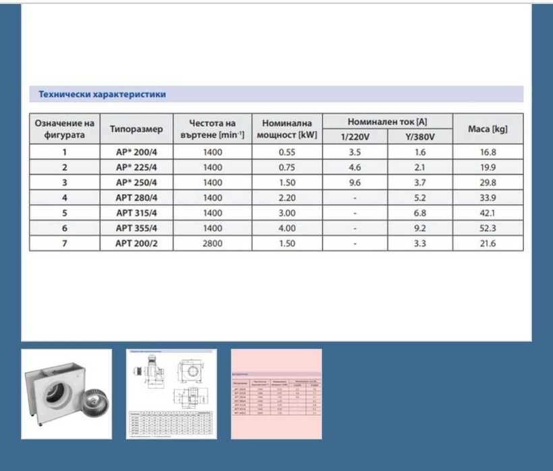
Task: Click the 'Означение на фигурата' column header
Action: 65,129
